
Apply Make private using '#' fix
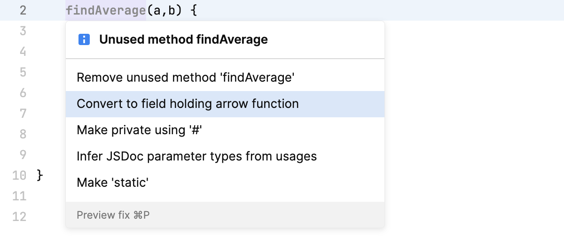click(139, 130)
